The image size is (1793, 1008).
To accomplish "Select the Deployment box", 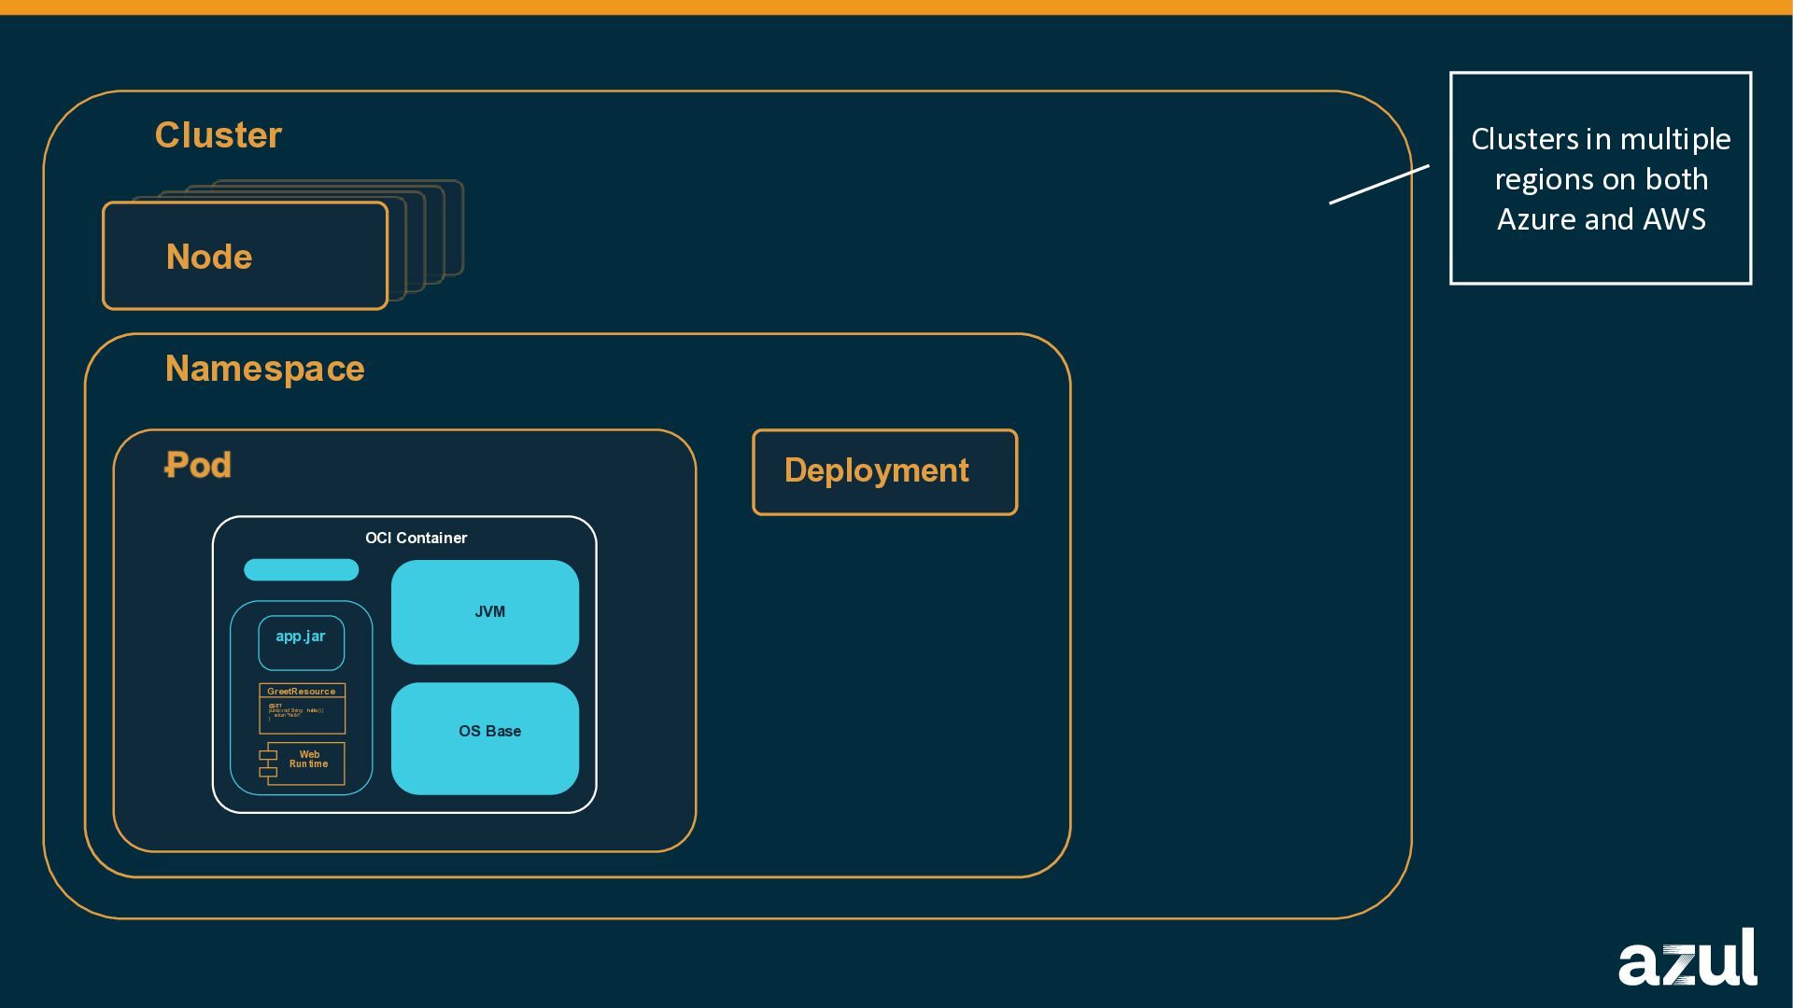I will [x=884, y=471].
